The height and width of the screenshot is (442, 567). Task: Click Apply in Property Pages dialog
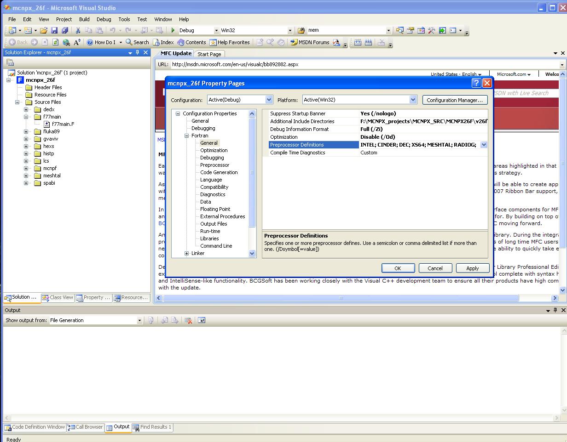472,268
